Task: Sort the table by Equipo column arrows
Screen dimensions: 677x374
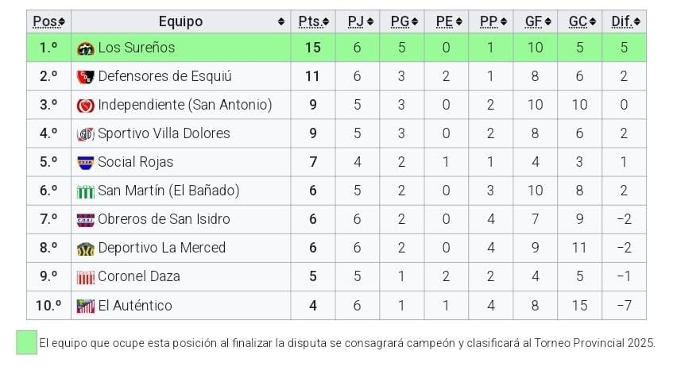Action: pos(281,21)
